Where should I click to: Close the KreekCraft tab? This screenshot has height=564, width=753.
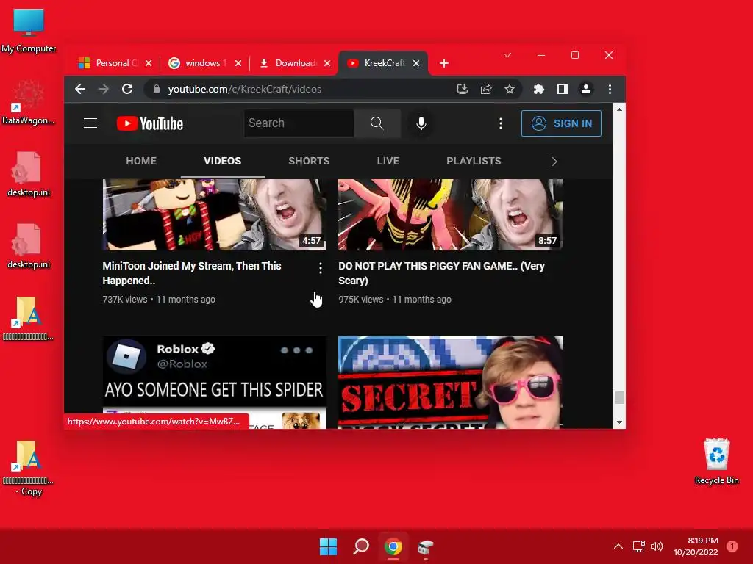[416, 63]
